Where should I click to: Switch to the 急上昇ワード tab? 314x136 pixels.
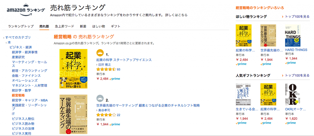click(64, 26)
